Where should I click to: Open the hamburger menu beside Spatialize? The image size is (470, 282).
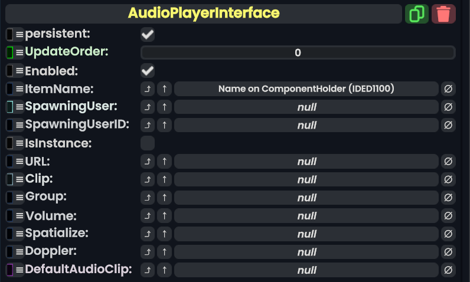coord(19,234)
